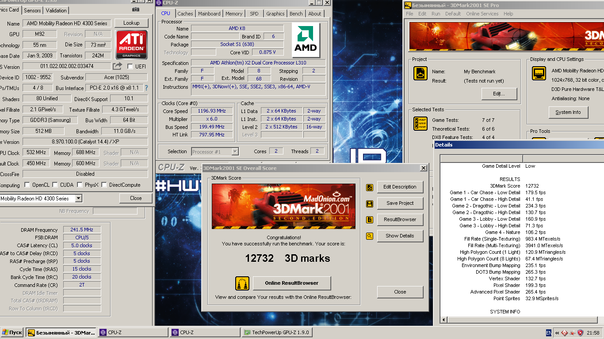Image resolution: width=604 pixels, height=339 pixels.
Task: Click the Edit... button in Project section
Action: (x=499, y=94)
